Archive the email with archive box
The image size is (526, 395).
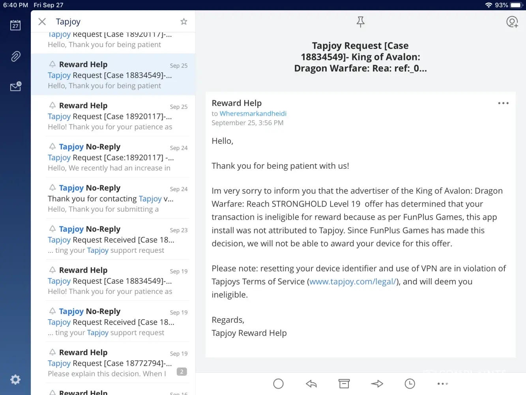click(344, 384)
